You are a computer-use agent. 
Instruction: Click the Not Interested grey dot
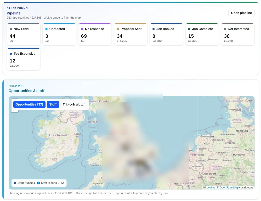[x=225, y=29]
